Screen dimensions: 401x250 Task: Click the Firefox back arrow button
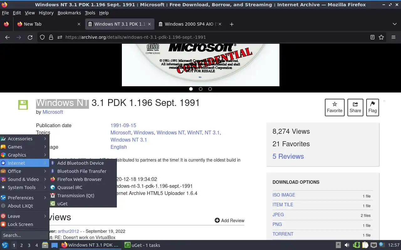point(8,37)
